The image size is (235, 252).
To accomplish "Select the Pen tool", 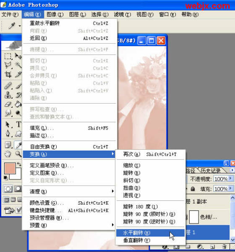I will (x=8, y=134).
